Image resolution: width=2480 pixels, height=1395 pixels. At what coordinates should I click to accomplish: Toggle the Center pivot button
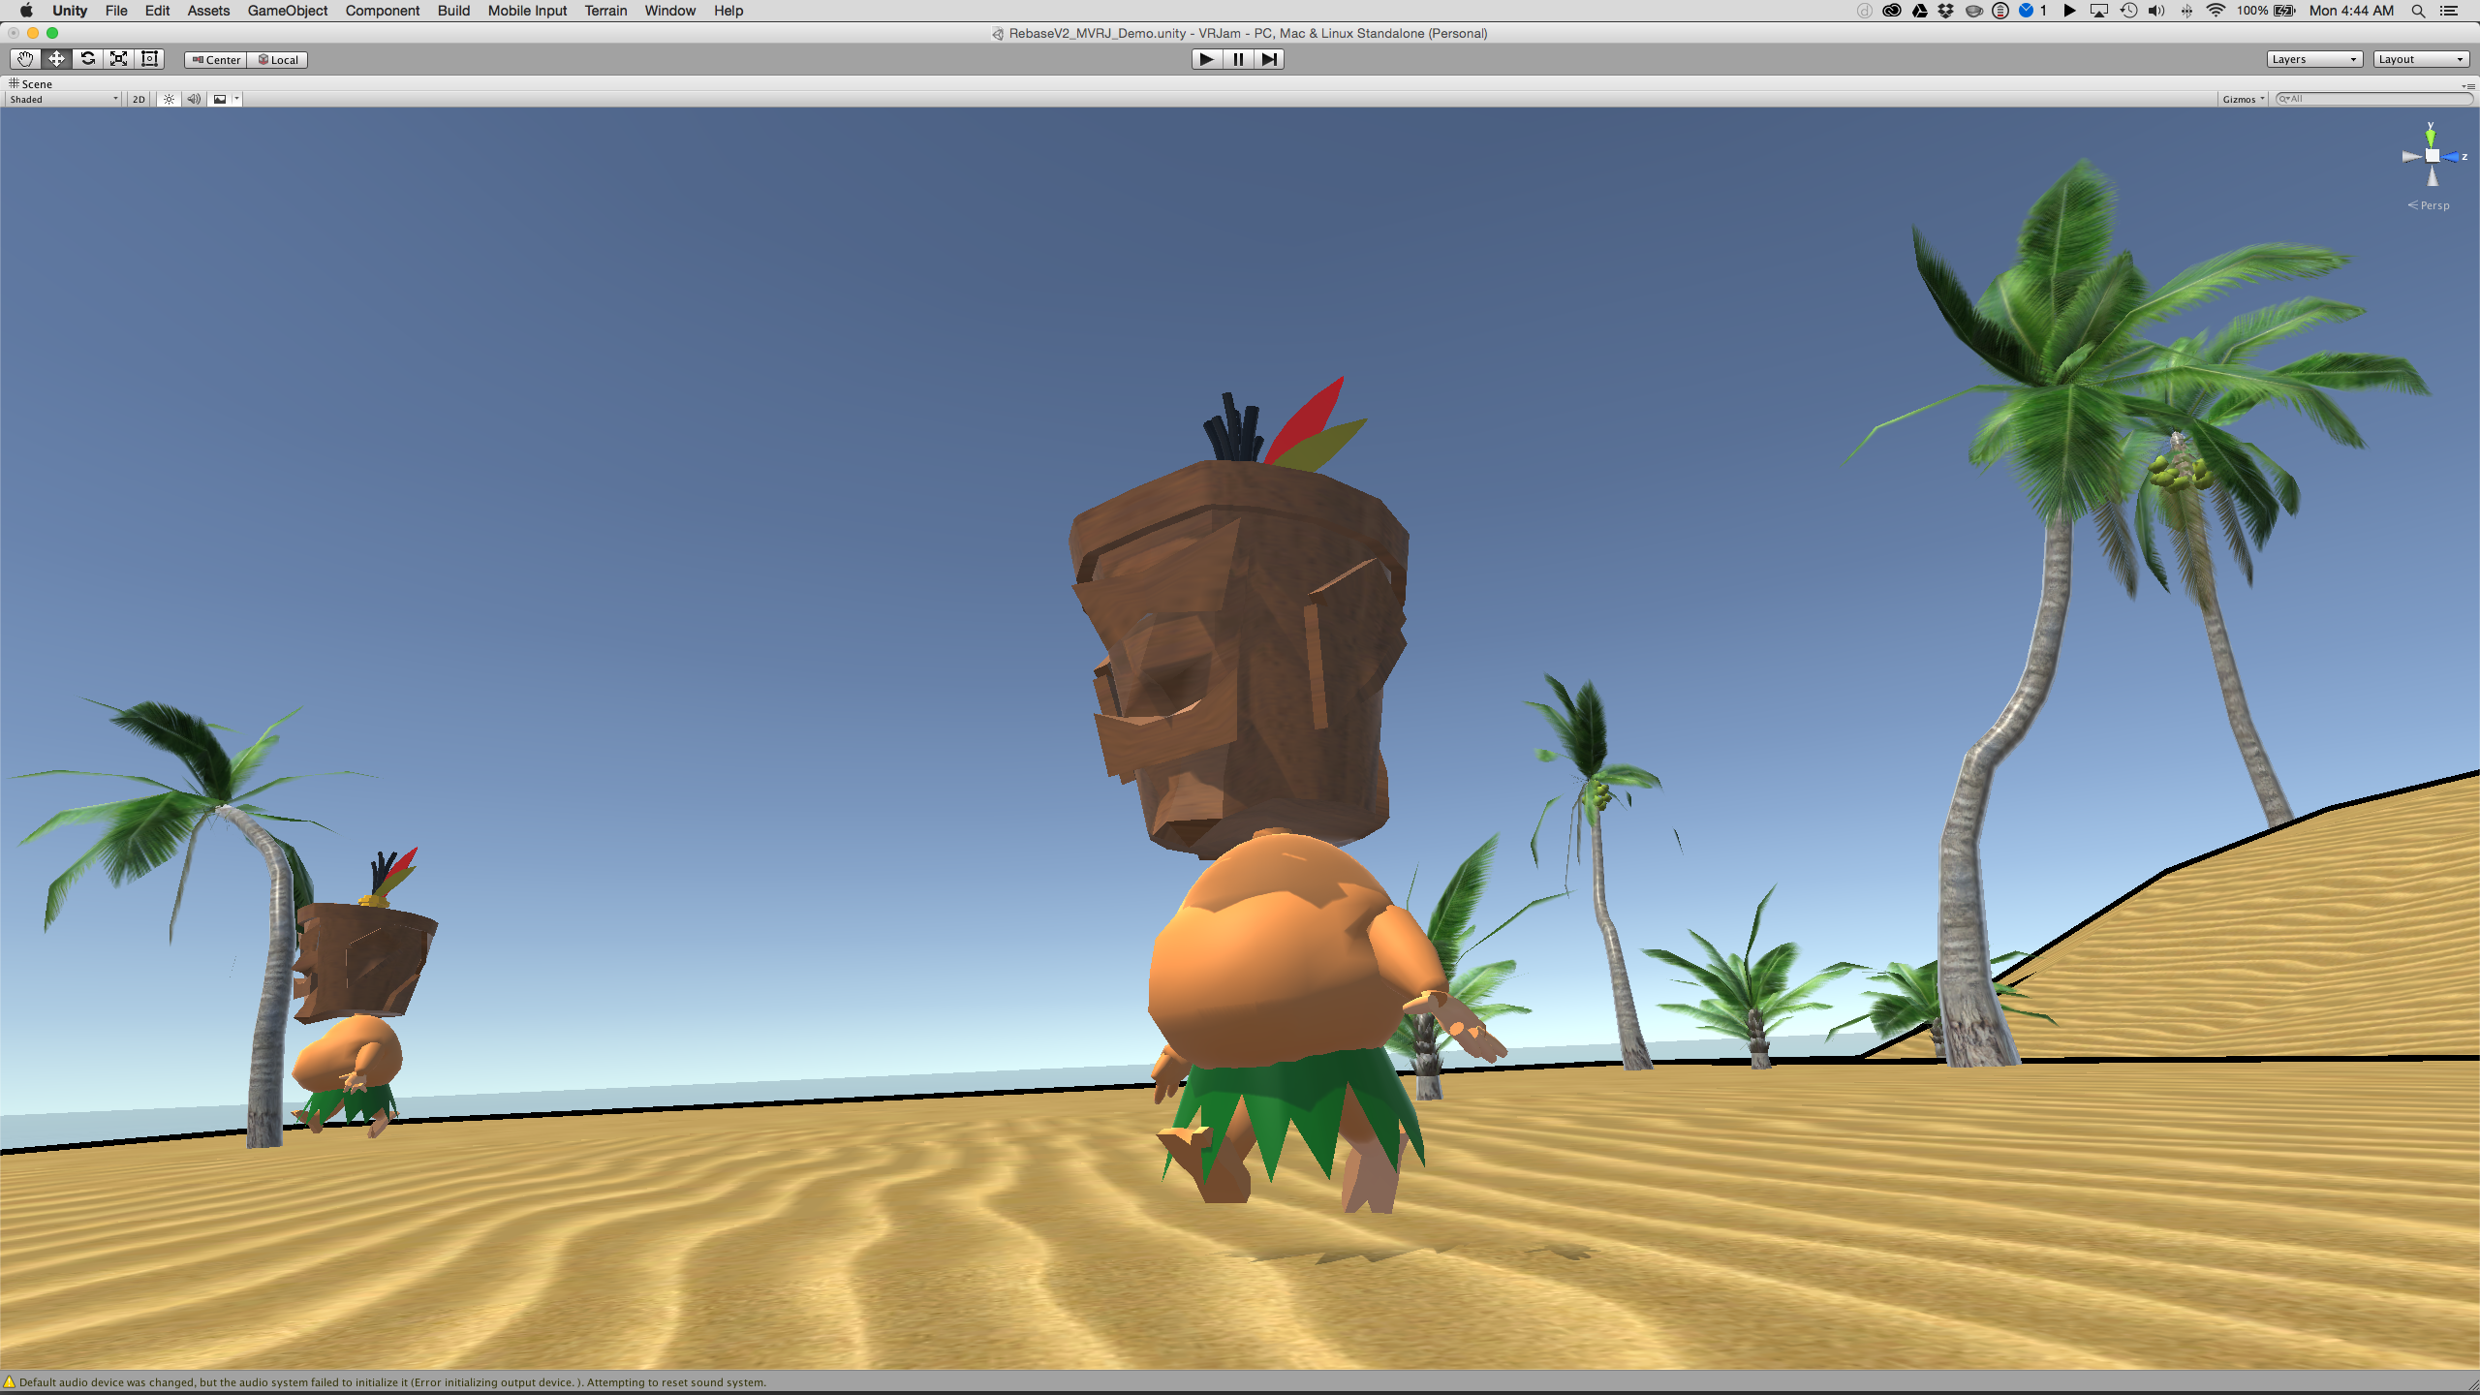(x=216, y=60)
